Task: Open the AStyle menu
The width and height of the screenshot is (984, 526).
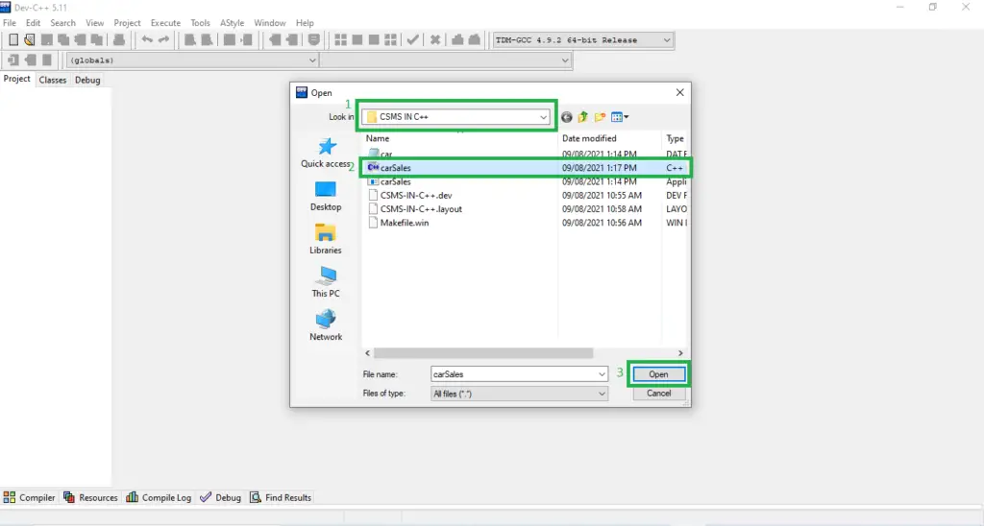Action: pyautogui.click(x=232, y=23)
